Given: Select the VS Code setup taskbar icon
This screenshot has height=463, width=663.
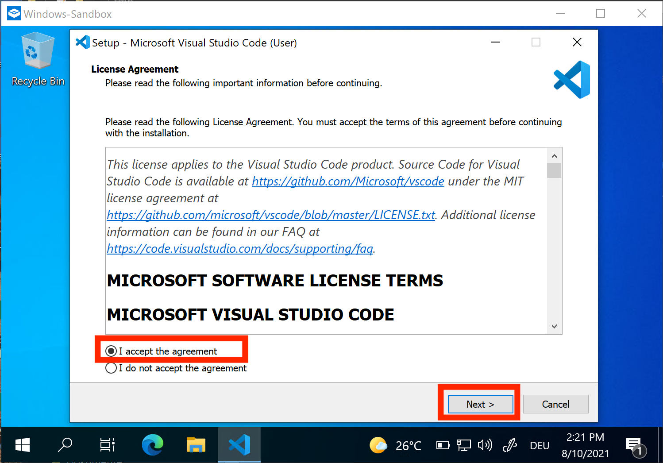Looking at the screenshot, I should (239, 445).
